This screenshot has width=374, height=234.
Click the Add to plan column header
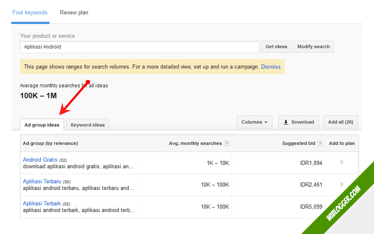tap(342, 143)
